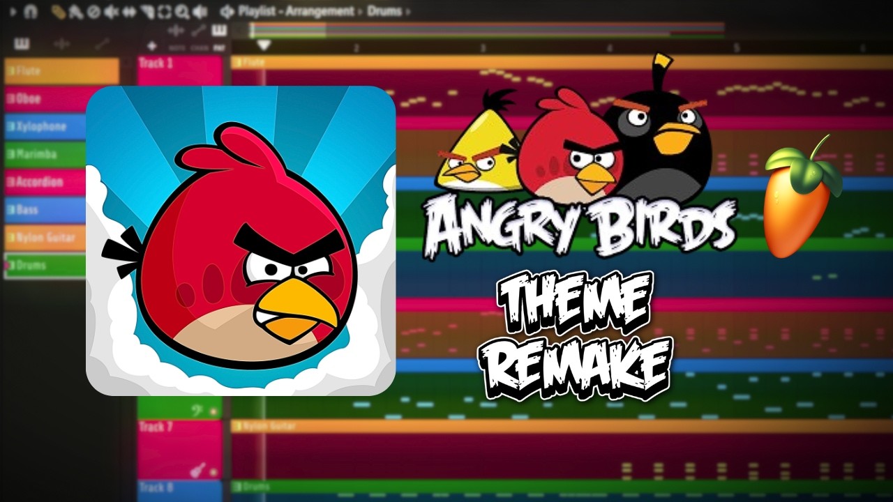Select the Accordion pattern
The width and height of the screenshot is (893, 502).
pos(45,182)
